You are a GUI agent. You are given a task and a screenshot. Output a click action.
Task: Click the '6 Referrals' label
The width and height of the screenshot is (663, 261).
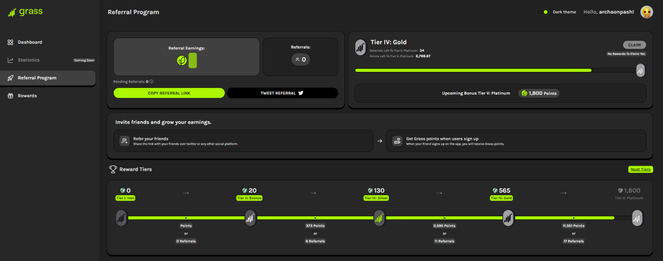[315, 241]
